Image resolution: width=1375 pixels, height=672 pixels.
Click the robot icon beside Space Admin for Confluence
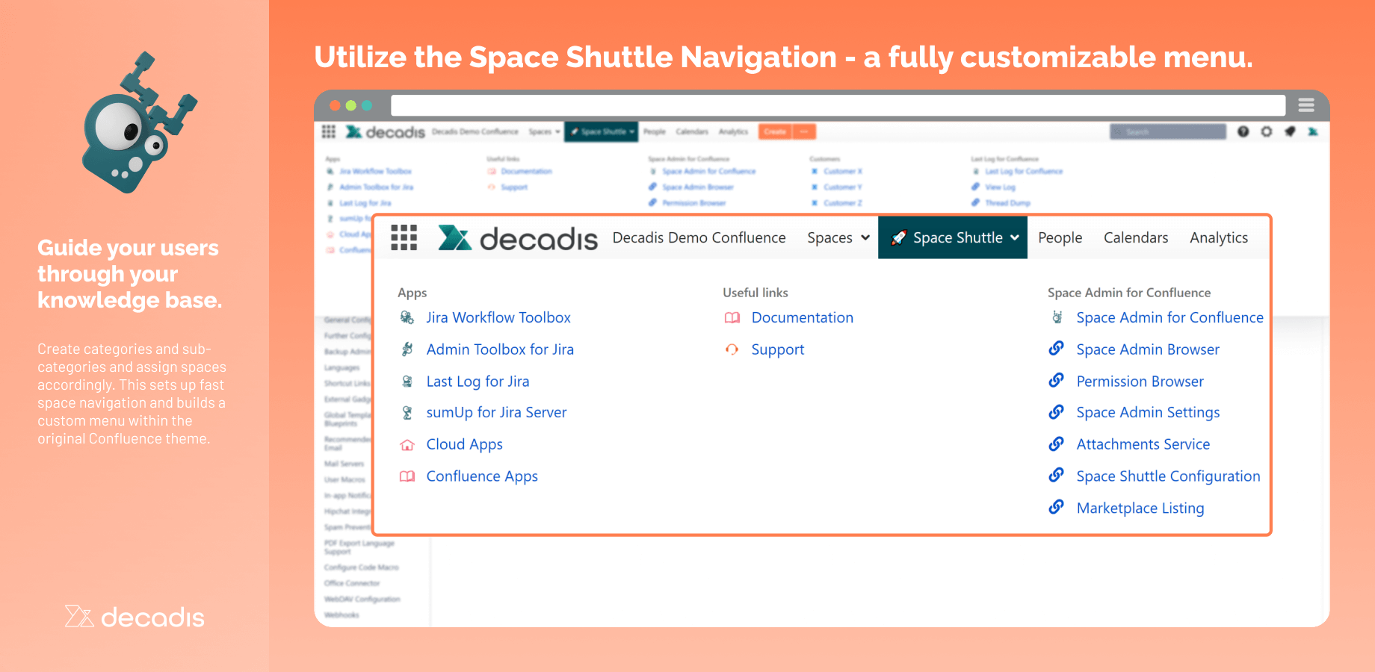pyautogui.click(x=1057, y=317)
